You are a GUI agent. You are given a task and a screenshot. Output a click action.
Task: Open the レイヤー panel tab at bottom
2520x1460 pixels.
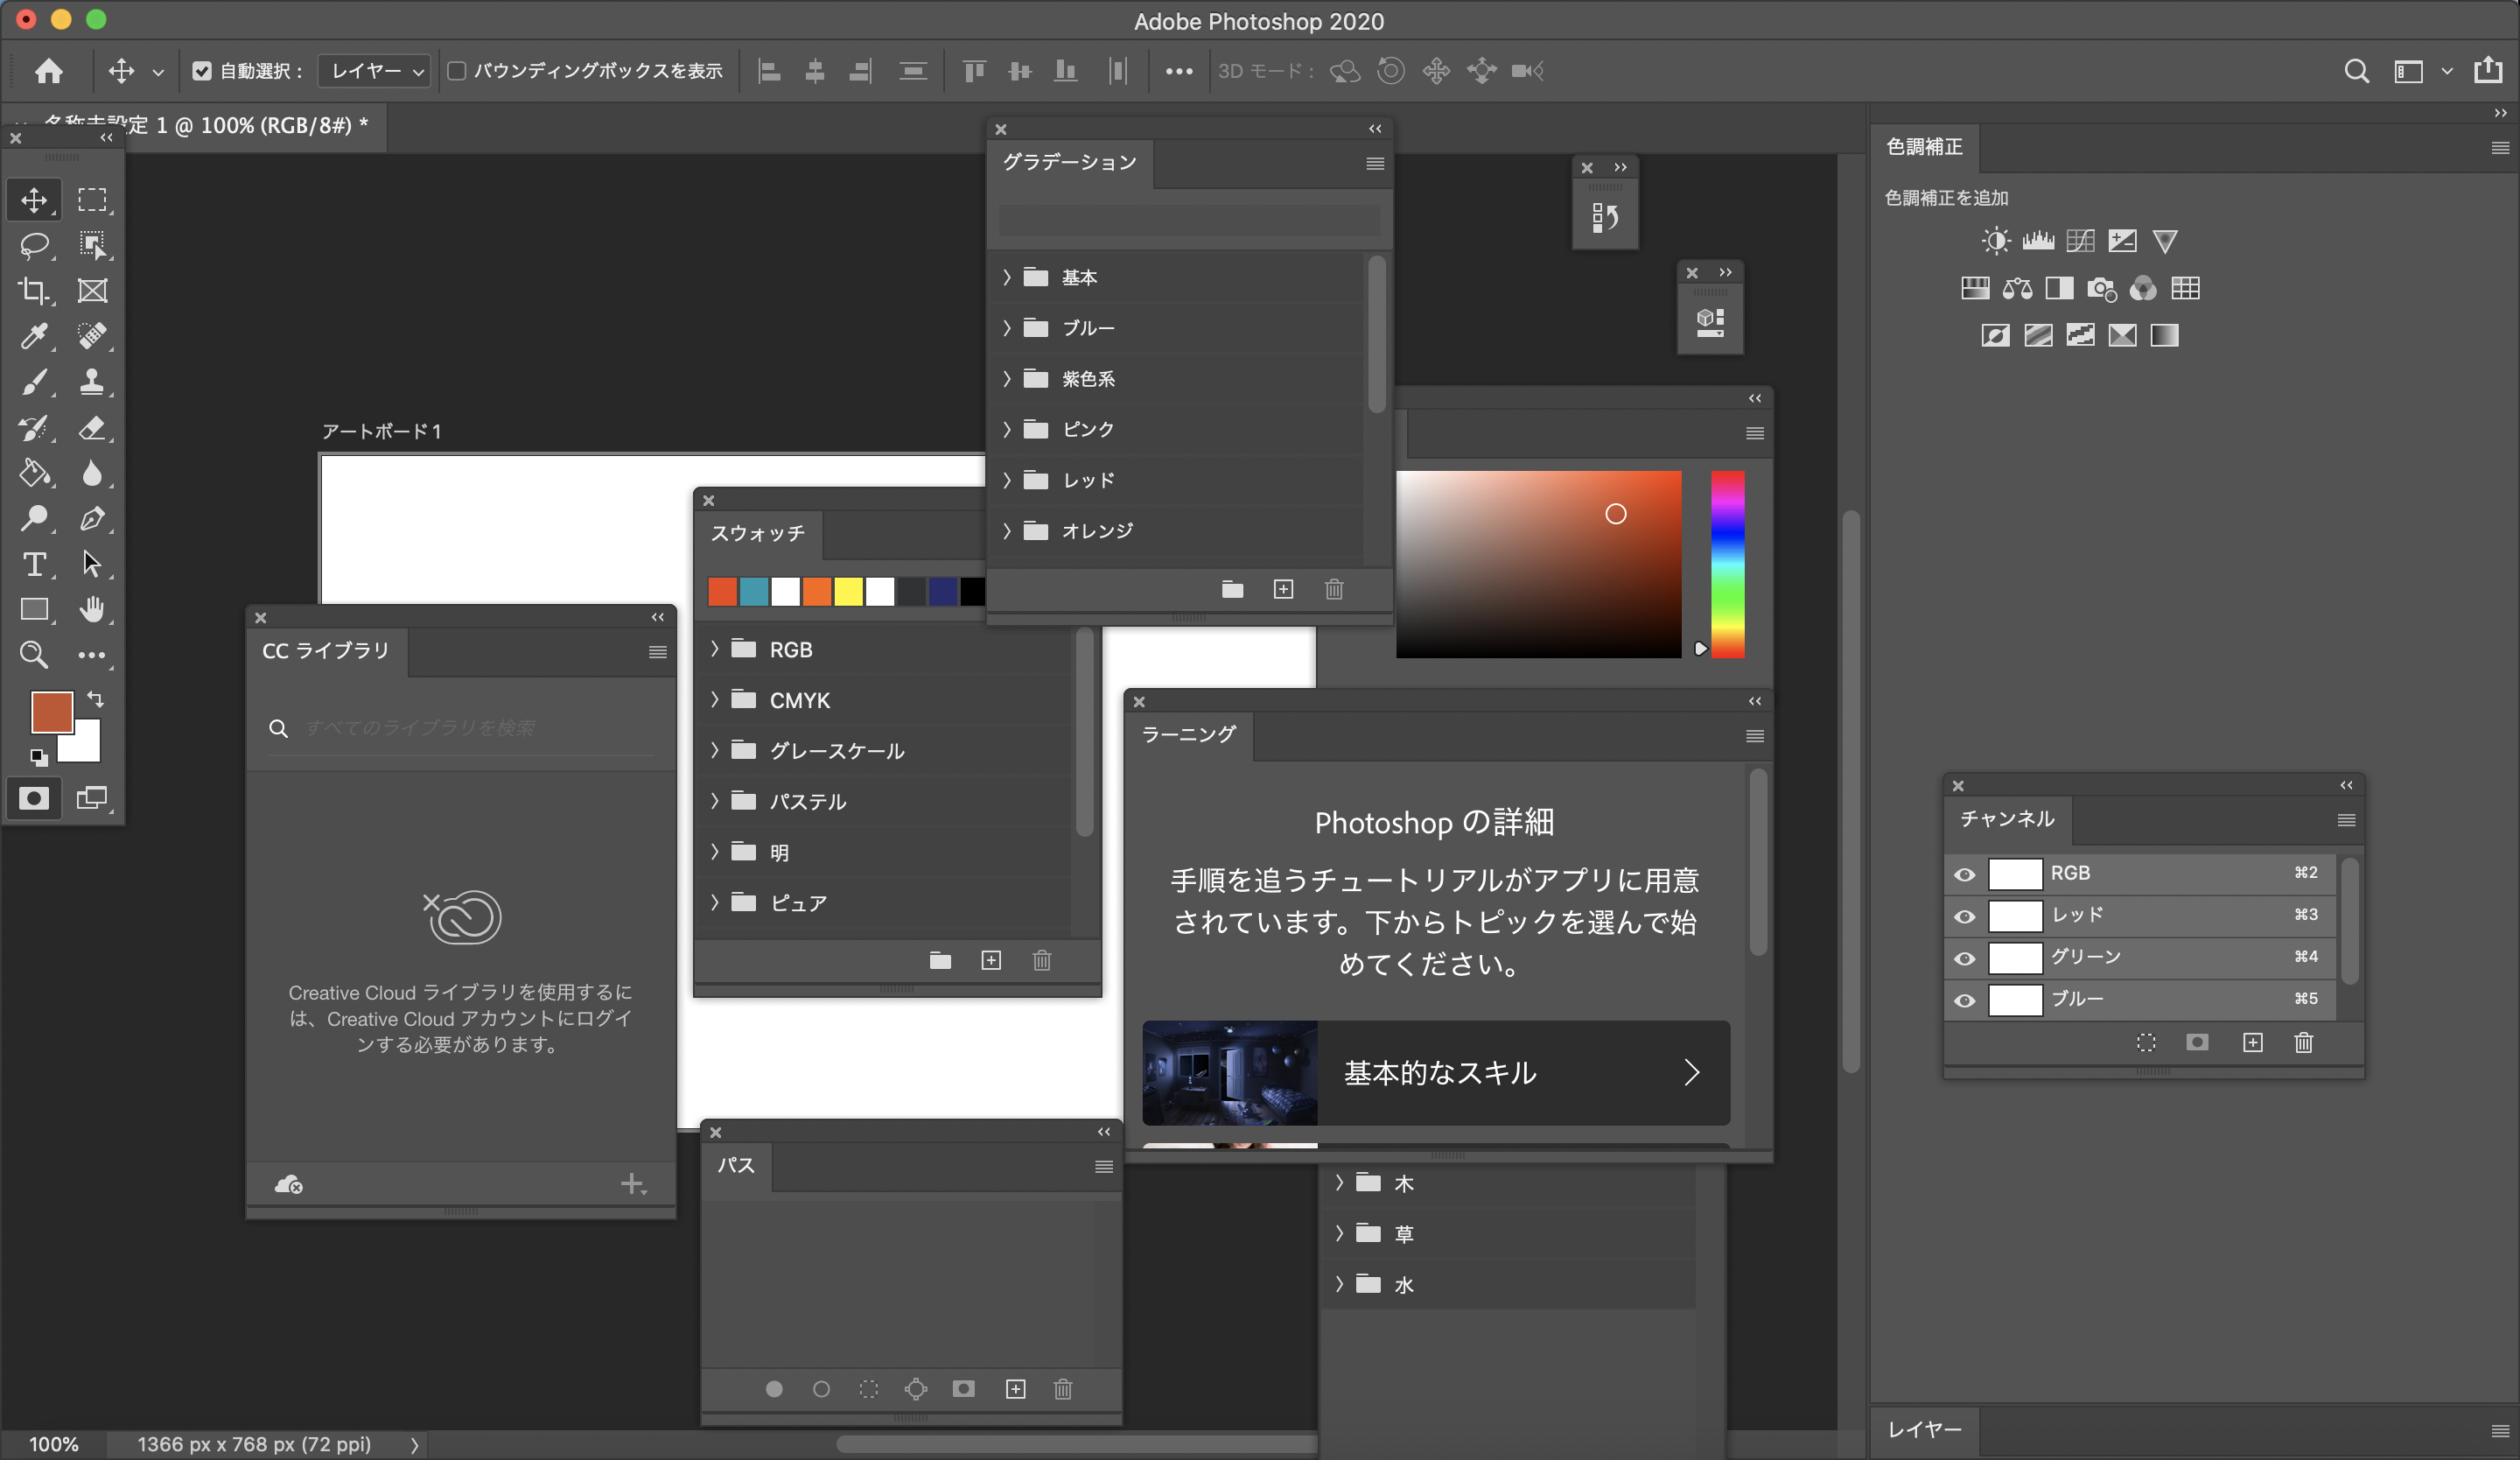pyautogui.click(x=1924, y=1430)
